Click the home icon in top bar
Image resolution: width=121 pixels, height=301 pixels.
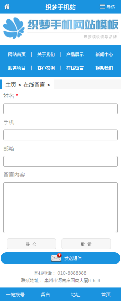(7, 6)
